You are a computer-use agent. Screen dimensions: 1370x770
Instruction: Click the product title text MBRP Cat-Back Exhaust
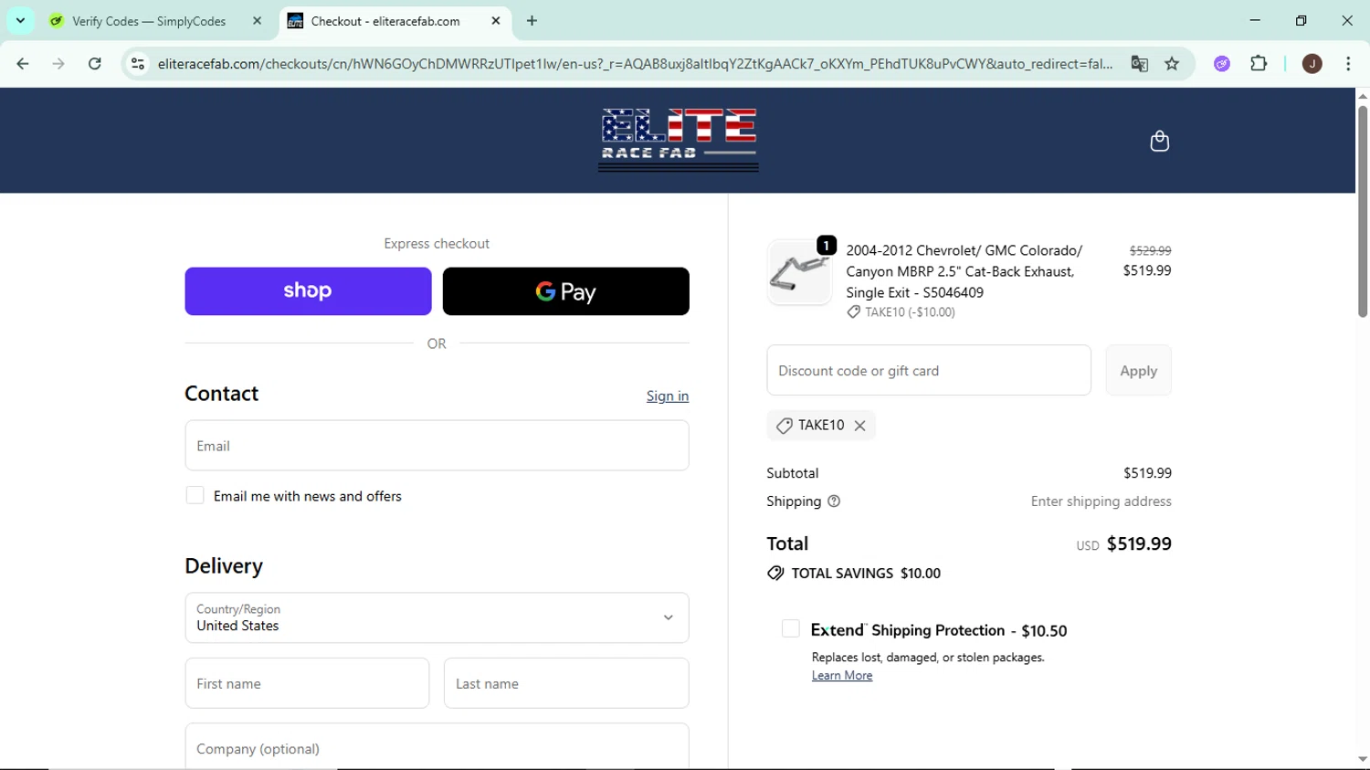[964, 271]
